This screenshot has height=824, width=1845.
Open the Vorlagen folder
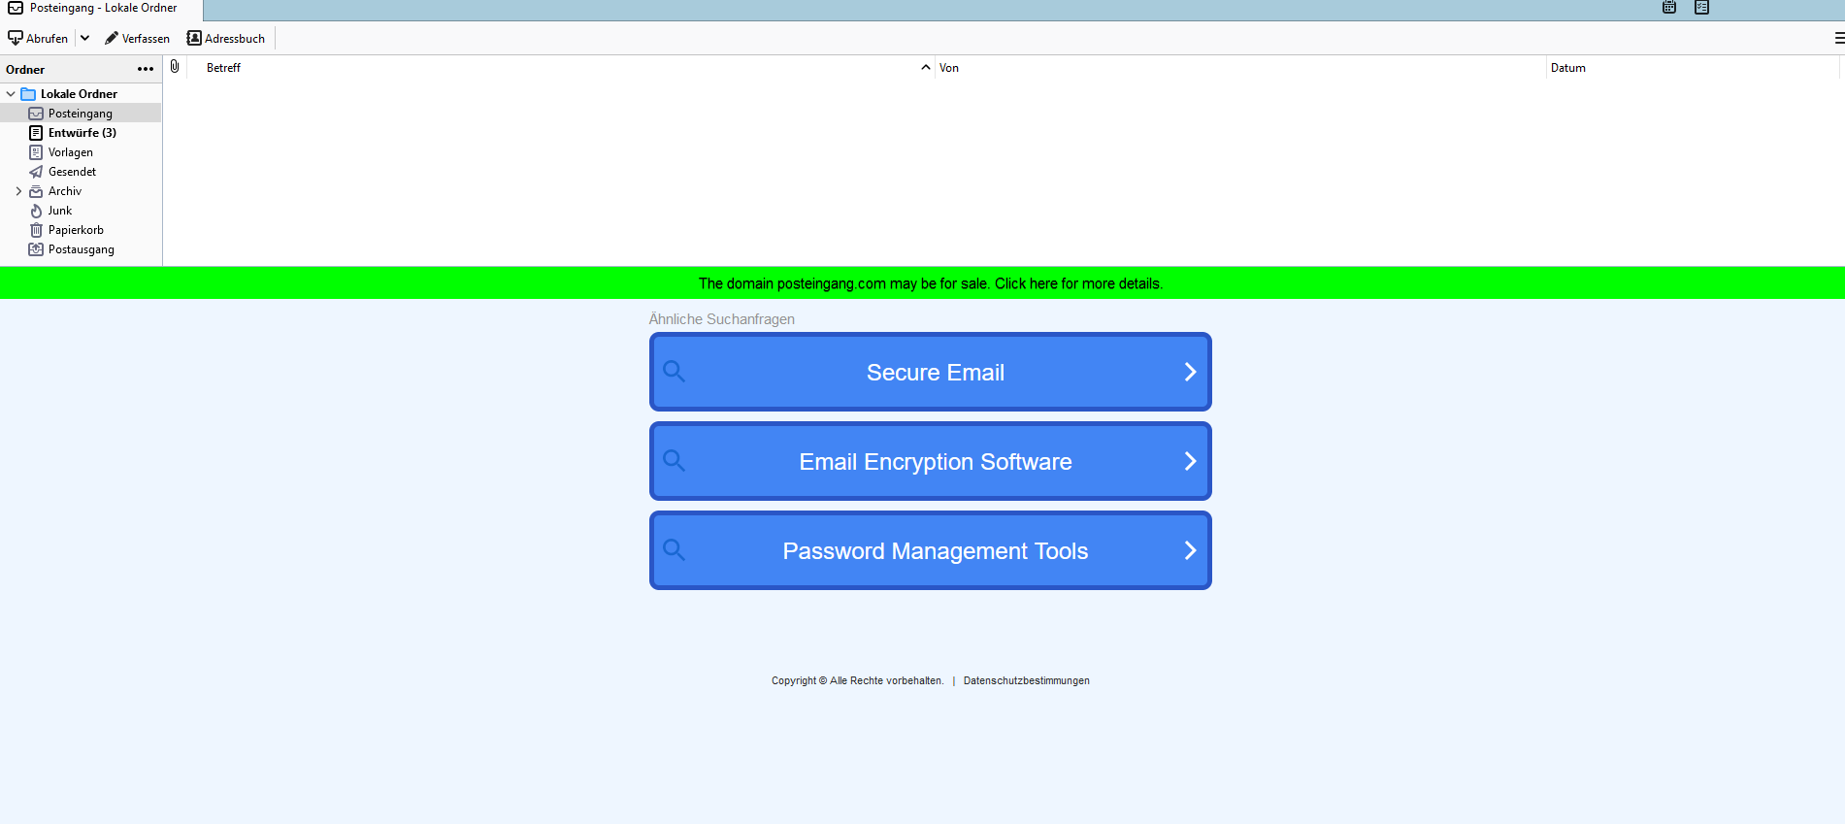(81, 152)
